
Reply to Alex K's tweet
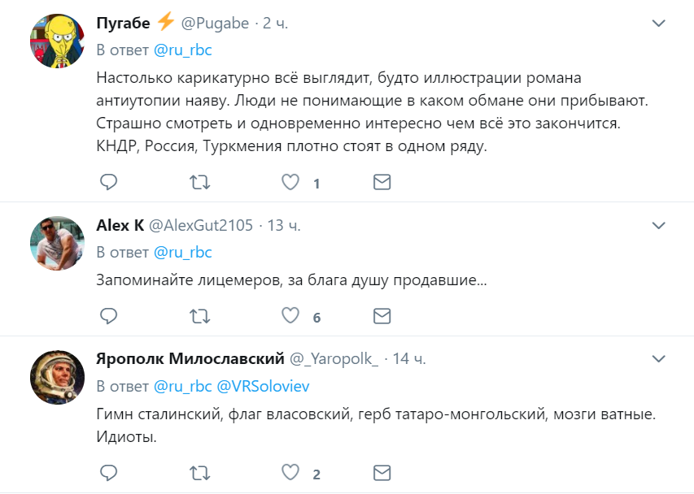tap(108, 316)
